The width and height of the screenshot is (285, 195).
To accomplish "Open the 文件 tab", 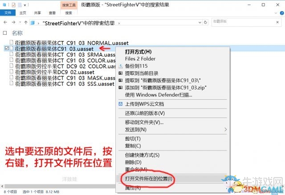I will 8,13.
